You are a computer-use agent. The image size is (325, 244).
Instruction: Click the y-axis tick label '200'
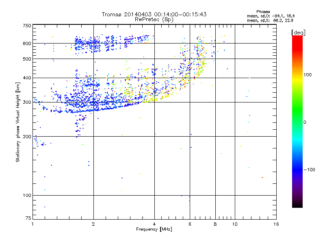[x=27, y=137]
